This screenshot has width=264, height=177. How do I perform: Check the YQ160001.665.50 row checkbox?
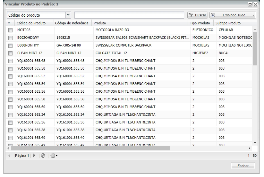[11, 69]
